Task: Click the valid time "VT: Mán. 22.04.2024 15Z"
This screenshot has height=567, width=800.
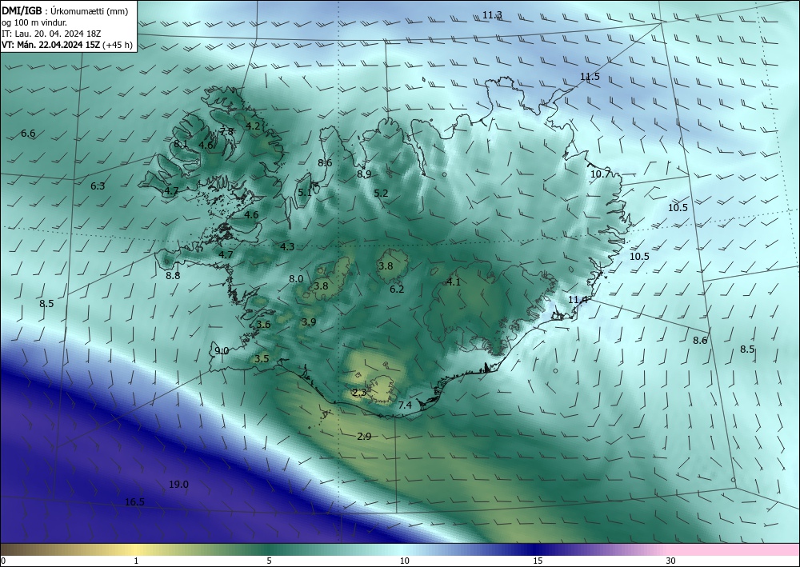Action: (x=51, y=45)
